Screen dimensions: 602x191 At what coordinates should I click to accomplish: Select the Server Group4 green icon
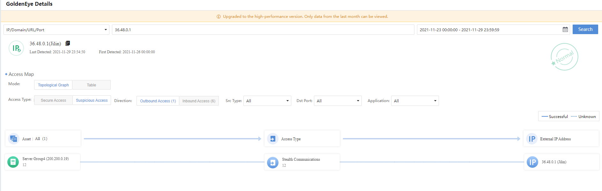[x=13, y=162]
